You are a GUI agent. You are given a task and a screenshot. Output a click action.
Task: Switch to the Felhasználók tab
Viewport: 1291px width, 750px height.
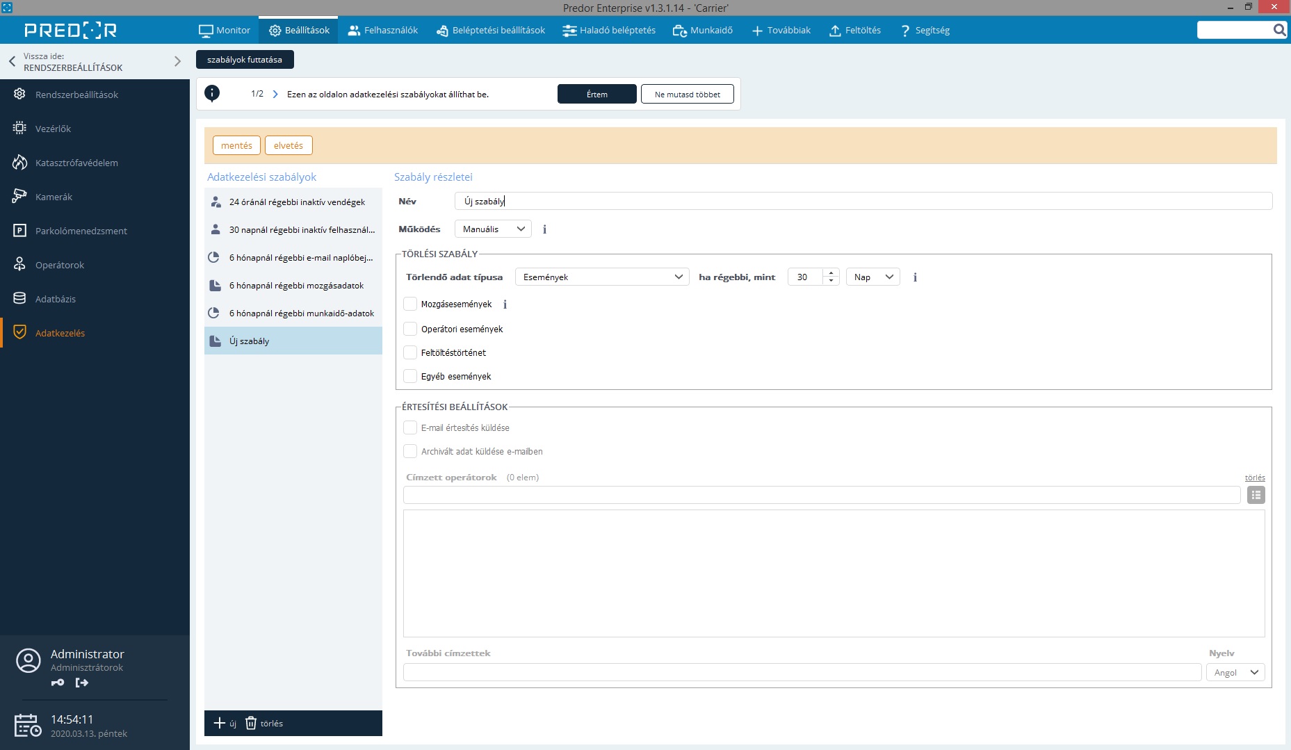382,31
